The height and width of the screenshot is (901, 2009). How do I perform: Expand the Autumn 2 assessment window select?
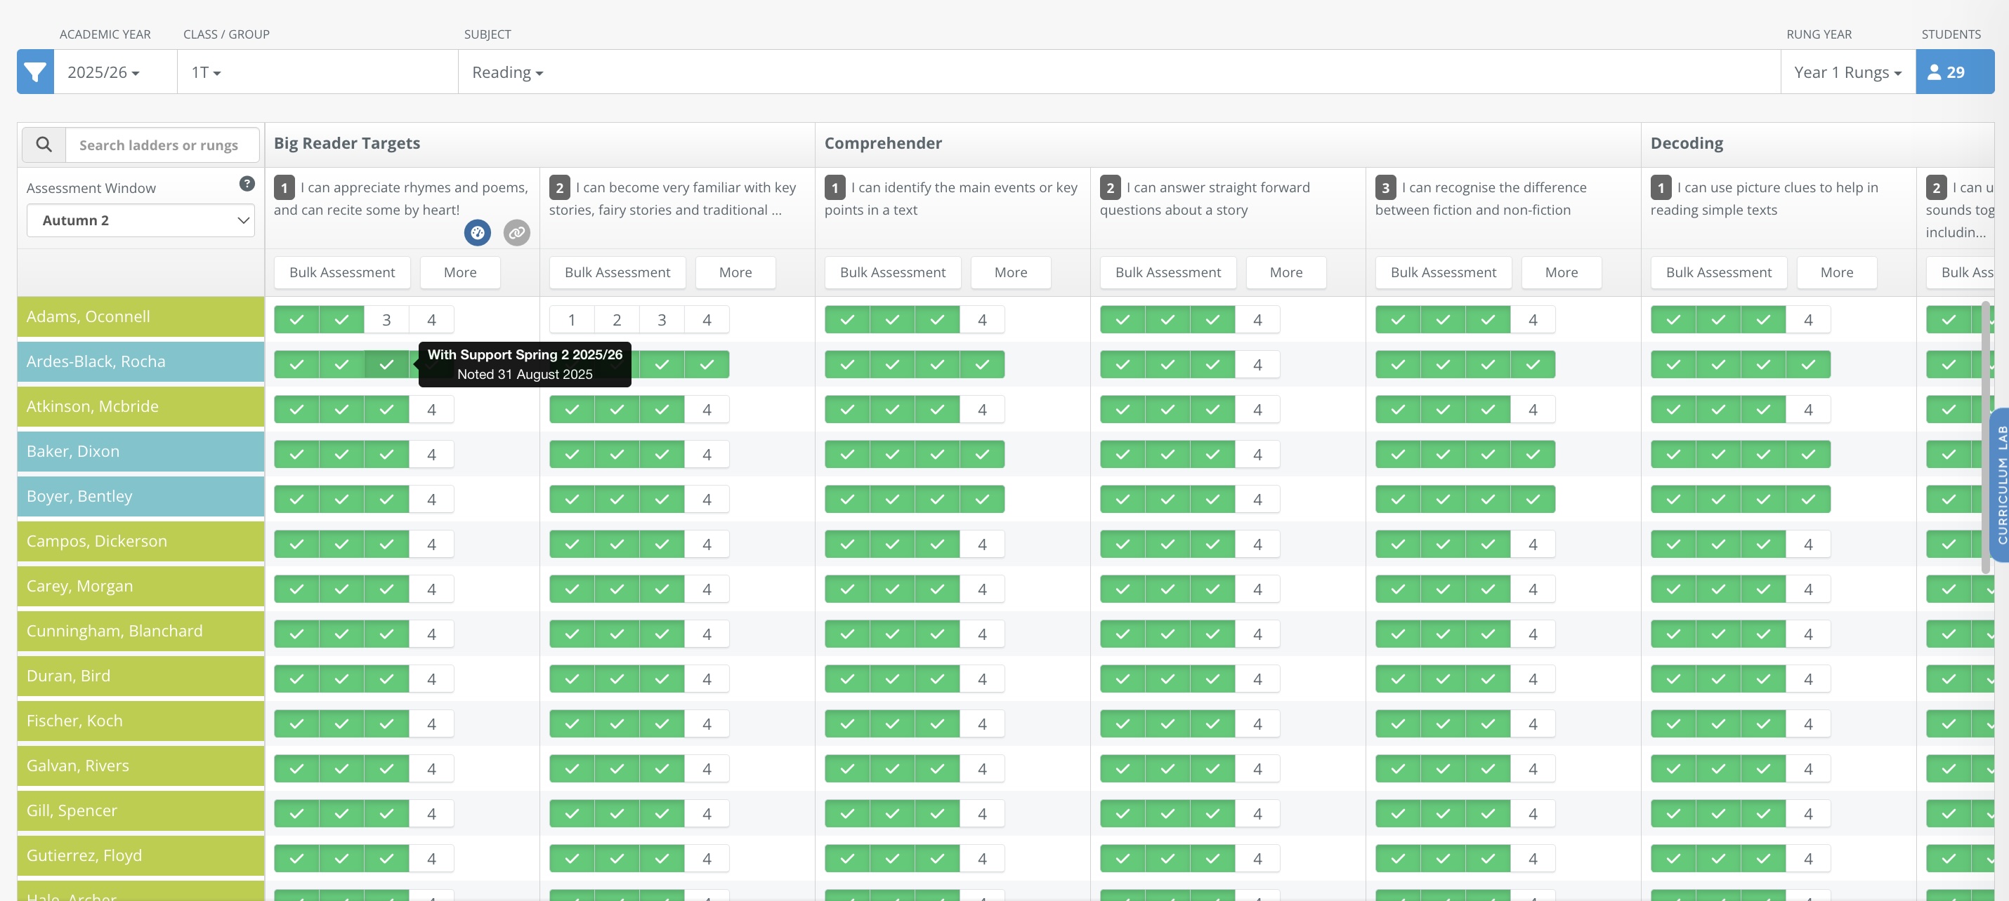(141, 220)
